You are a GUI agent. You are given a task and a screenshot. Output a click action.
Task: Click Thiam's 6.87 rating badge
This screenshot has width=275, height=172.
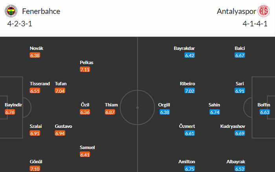[110, 112]
